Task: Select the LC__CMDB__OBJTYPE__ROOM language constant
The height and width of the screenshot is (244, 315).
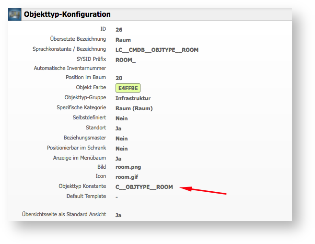Action: (x=157, y=50)
